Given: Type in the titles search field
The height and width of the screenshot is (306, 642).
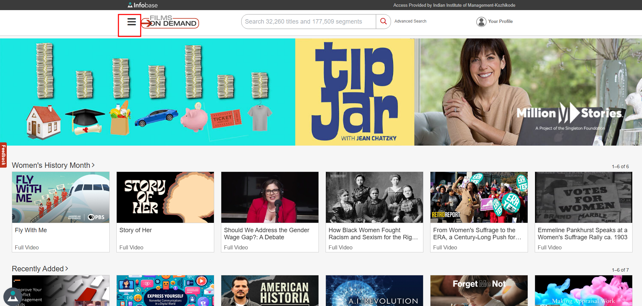Looking at the screenshot, I should (308, 22).
